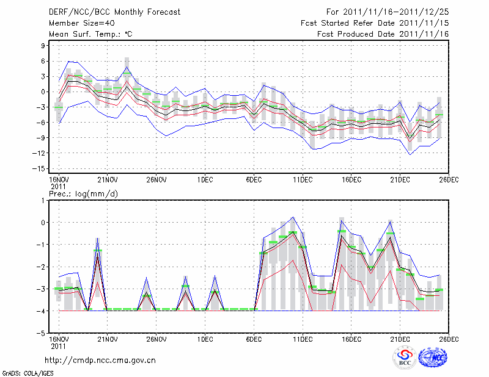Image resolution: width=489 pixels, height=377 pixels.
Task: Select the forecast period 2011/11/16-2011/12/25 text
Action: (388, 12)
